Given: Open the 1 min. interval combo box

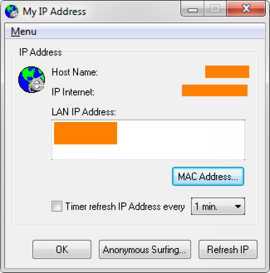Looking at the screenshot, I should (x=218, y=206).
